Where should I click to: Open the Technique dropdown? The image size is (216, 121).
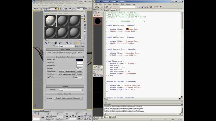tap(81, 90)
